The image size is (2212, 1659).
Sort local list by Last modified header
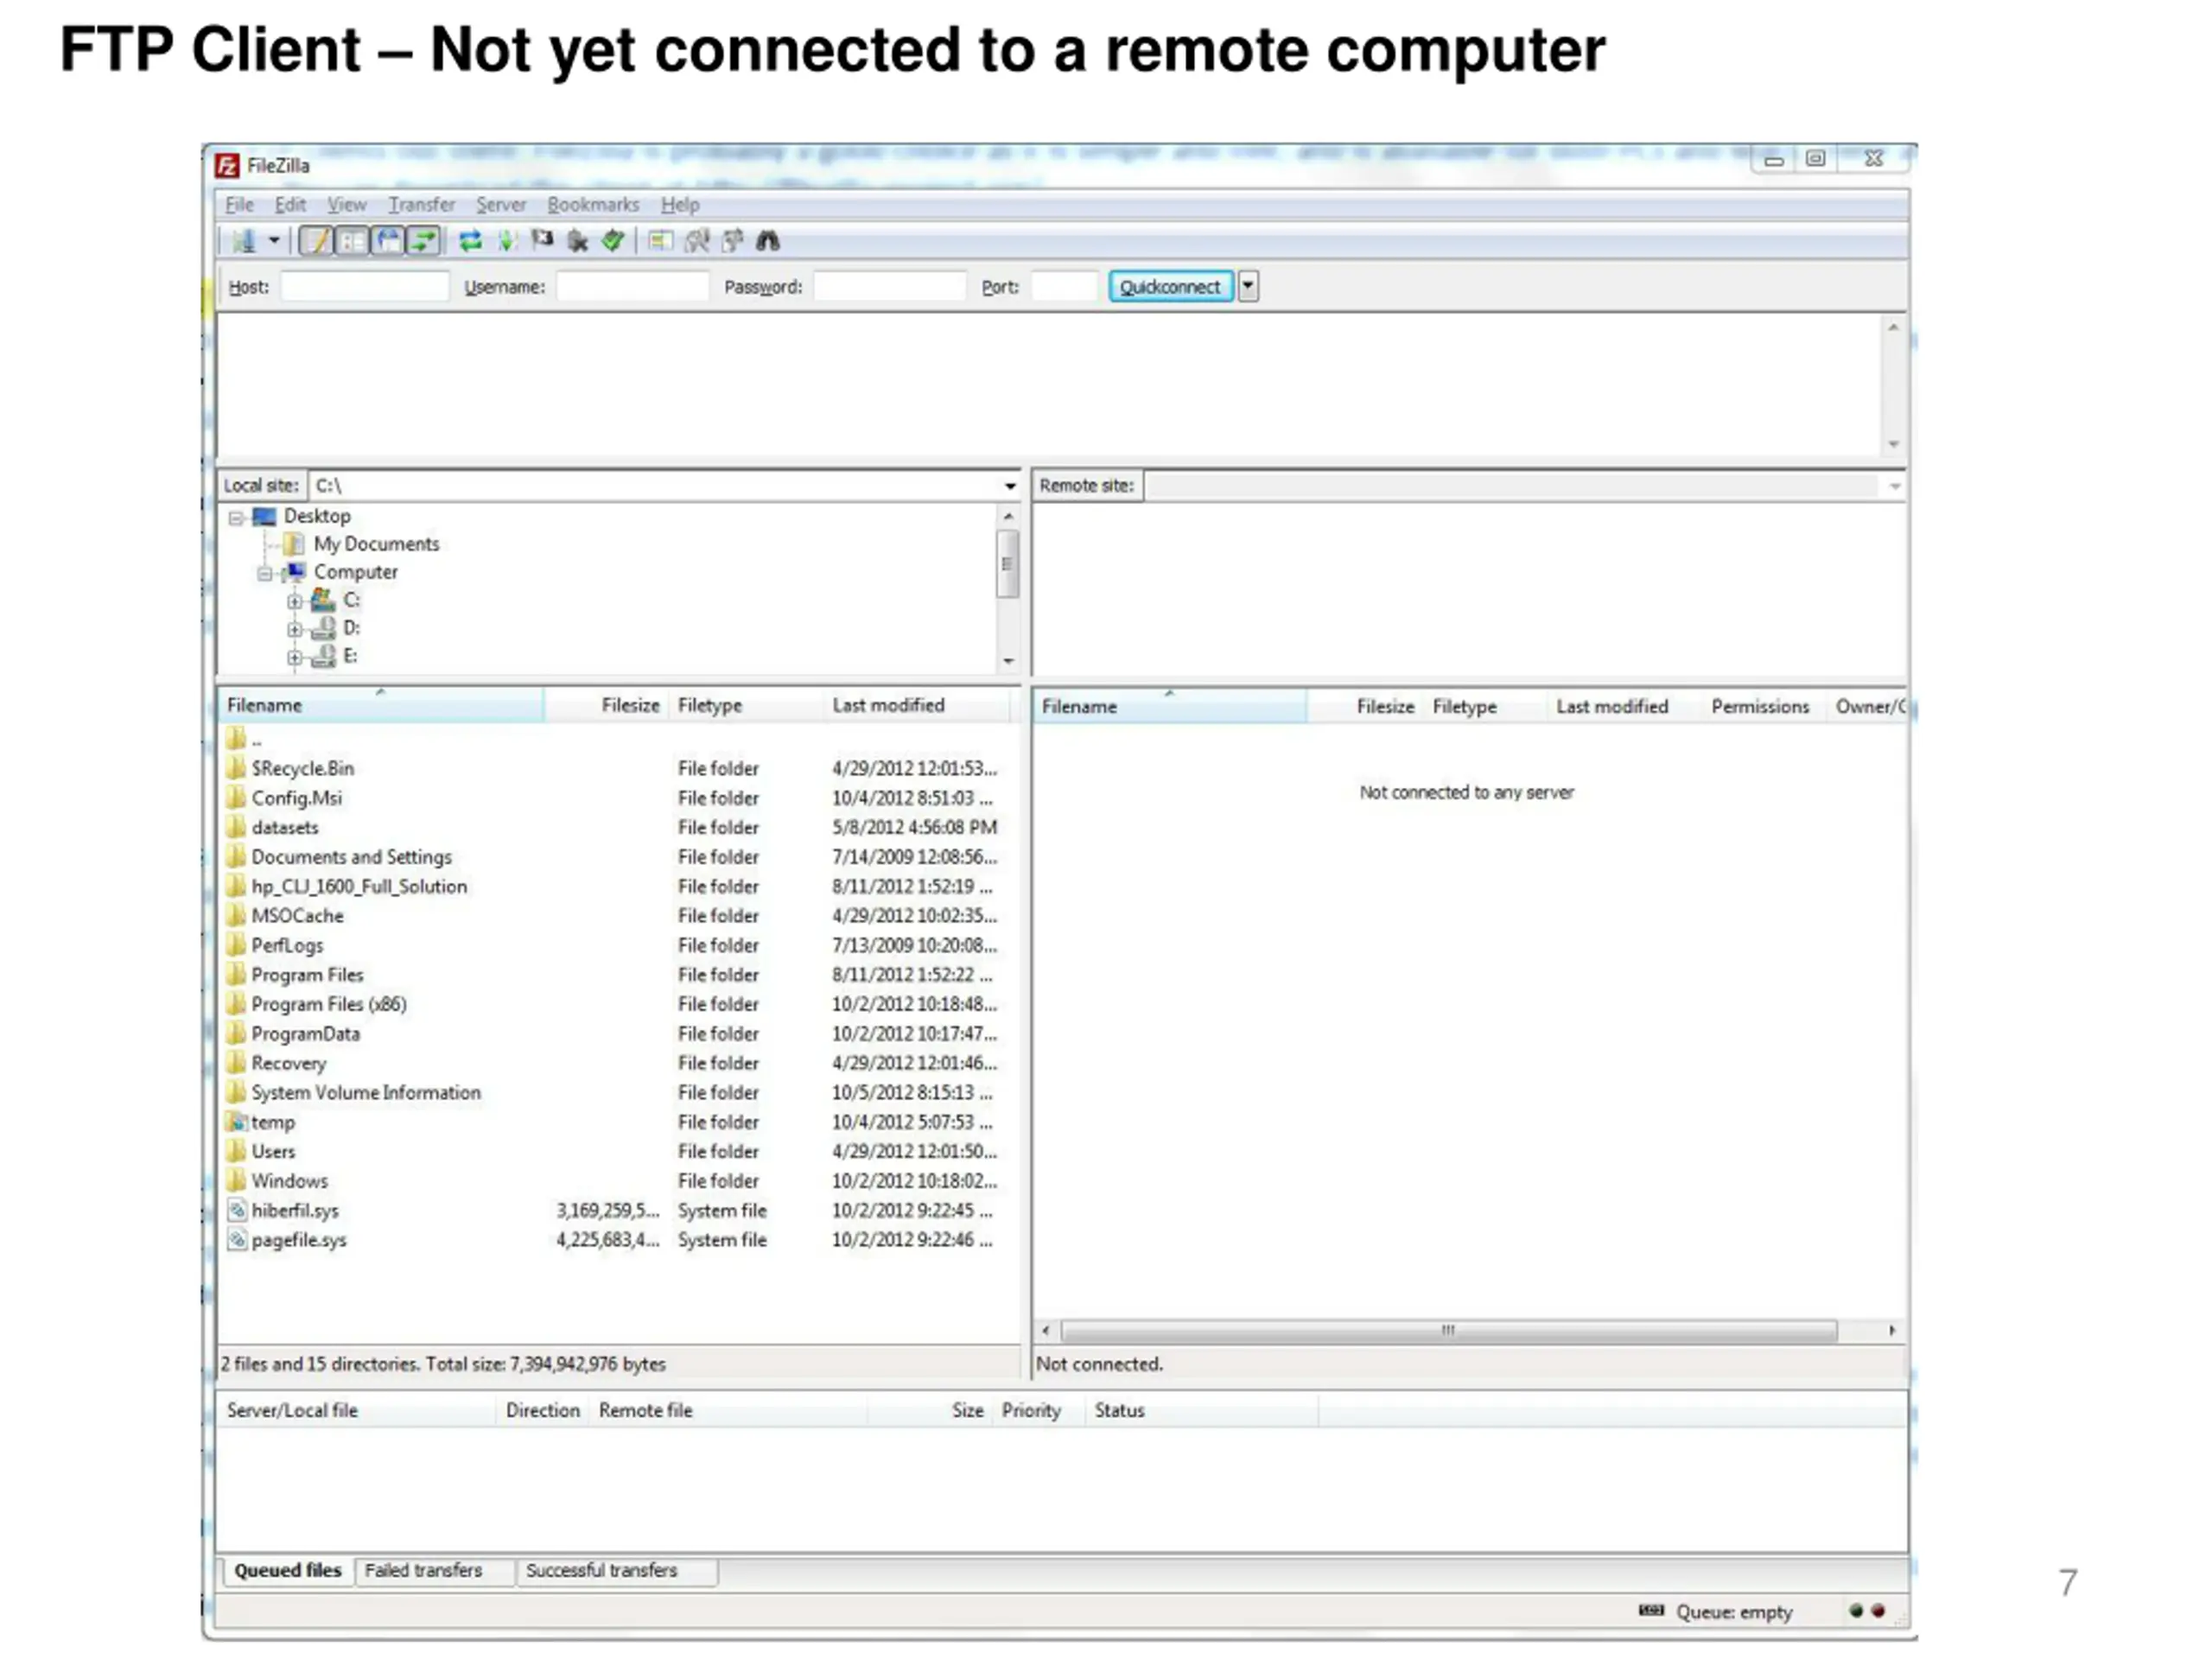pos(915,706)
